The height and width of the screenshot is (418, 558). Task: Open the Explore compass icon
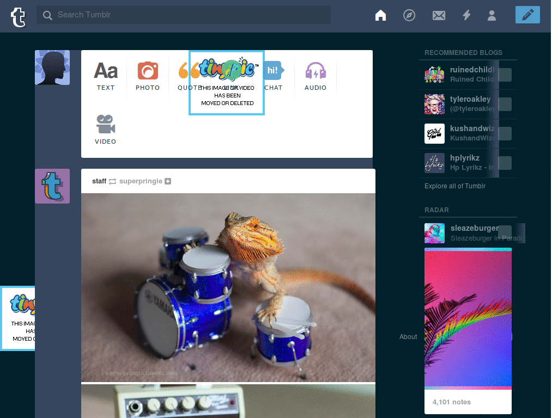[x=409, y=15]
